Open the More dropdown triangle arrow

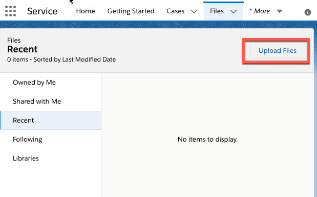(x=280, y=11)
